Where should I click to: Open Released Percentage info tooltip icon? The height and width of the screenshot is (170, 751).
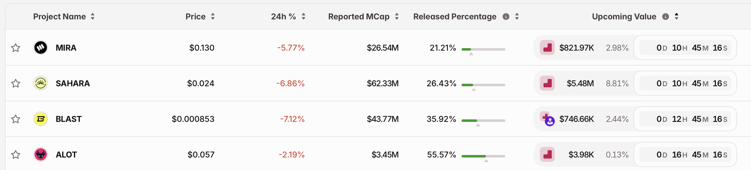click(506, 17)
